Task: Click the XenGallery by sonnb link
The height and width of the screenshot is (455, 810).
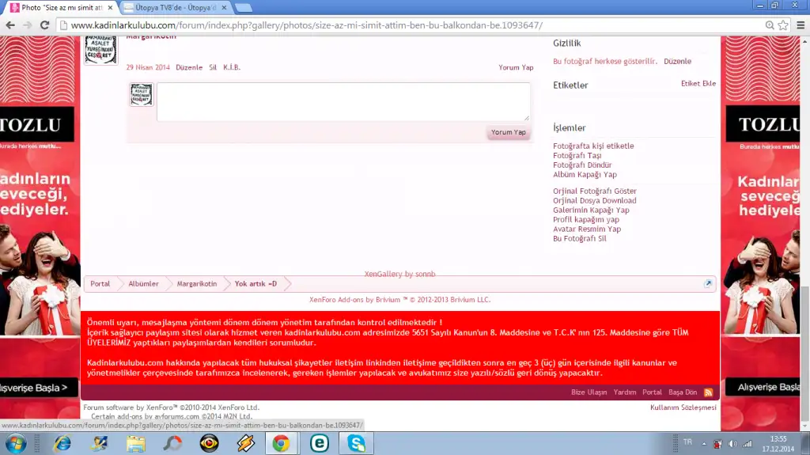Action: coord(399,274)
